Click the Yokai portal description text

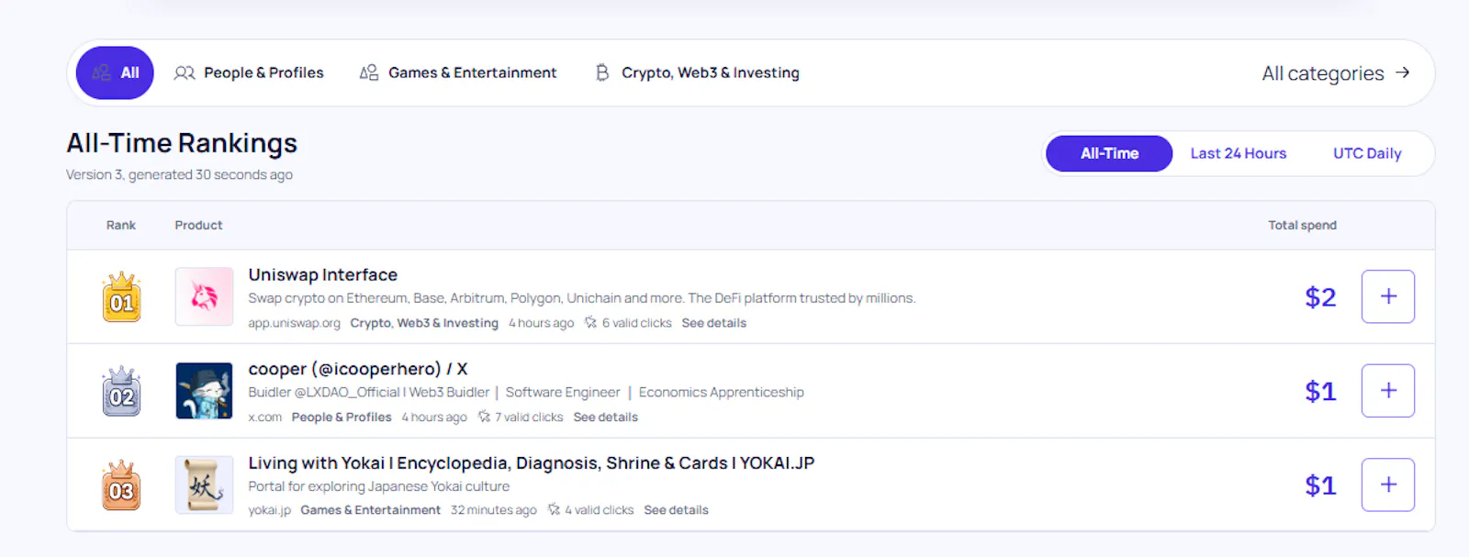click(378, 486)
